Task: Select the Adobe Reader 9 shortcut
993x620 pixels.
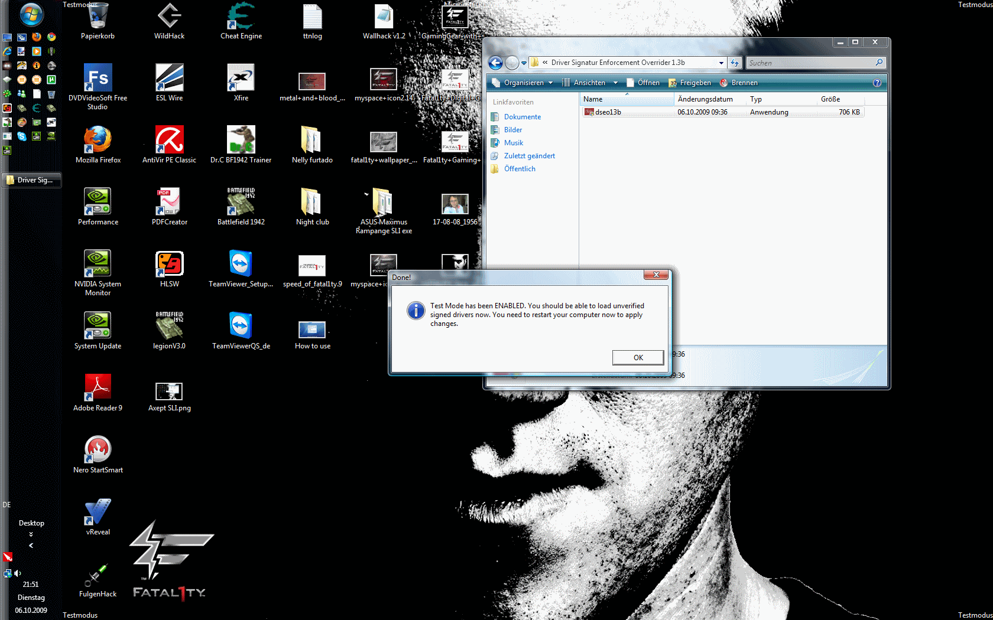Action: (98, 393)
